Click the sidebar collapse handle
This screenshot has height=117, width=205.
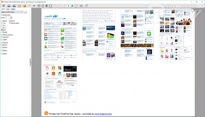coord(30,62)
